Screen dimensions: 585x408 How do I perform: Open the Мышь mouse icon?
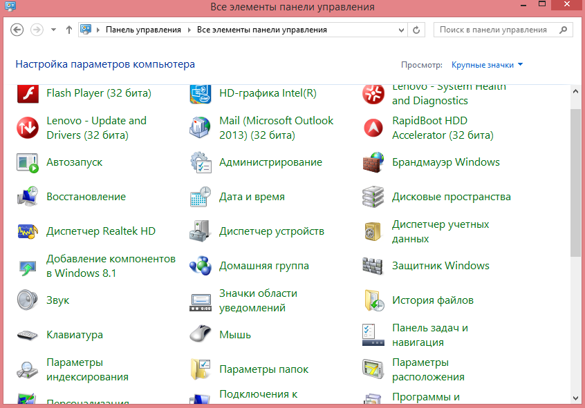click(201, 333)
